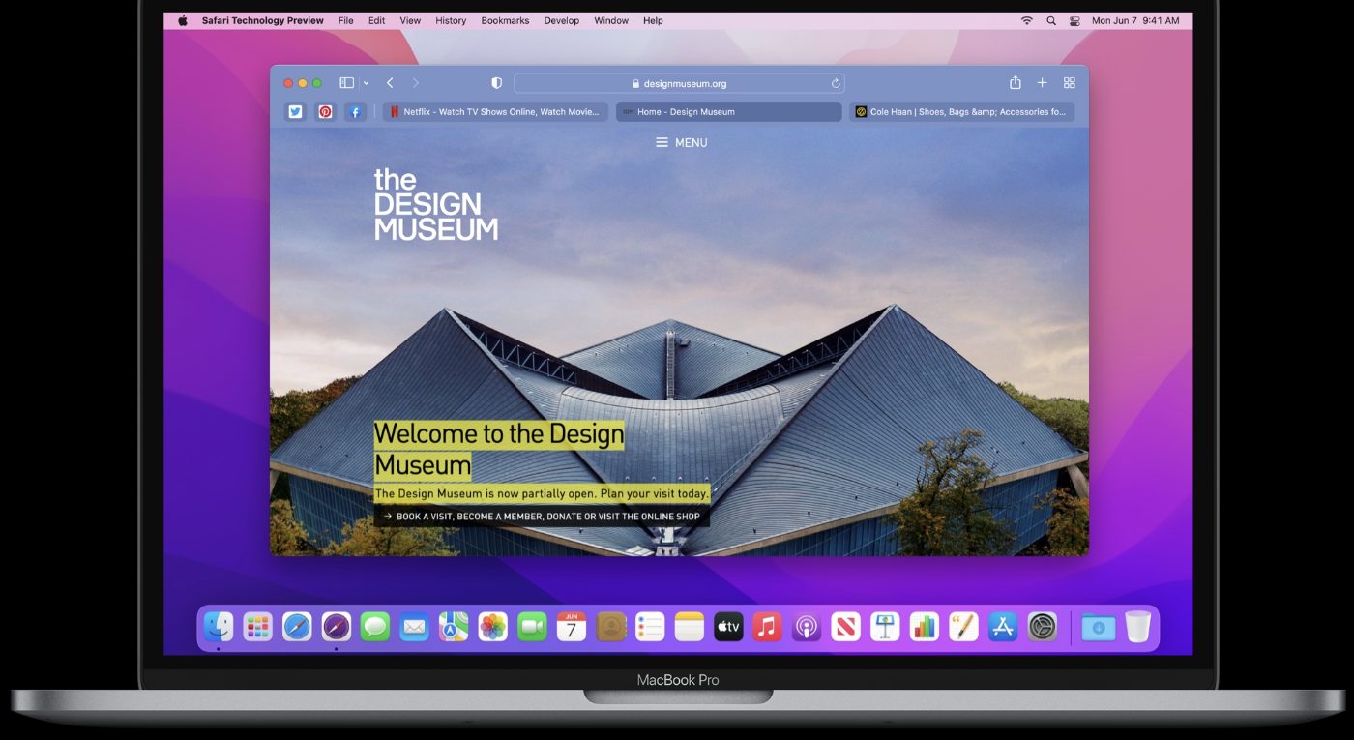This screenshot has height=740, width=1354.
Task: Open Control Center in menu bar
Action: click(x=1075, y=20)
